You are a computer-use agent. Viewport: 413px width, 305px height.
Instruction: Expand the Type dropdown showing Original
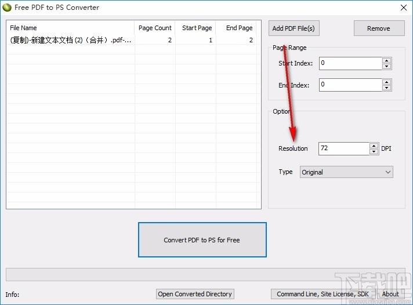(346, 172)
